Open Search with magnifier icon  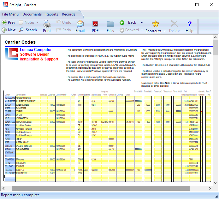click(28, 30)
